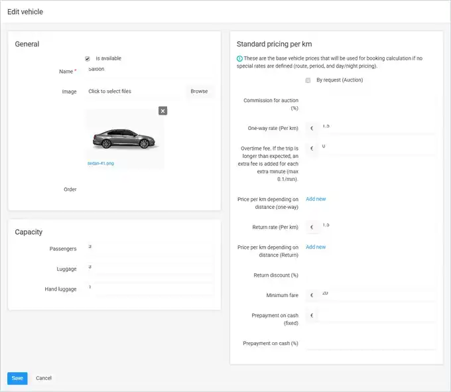Click Browse to select image file
Image resolution: width=451 pixels, height=392 pixels.
[200, 92]
